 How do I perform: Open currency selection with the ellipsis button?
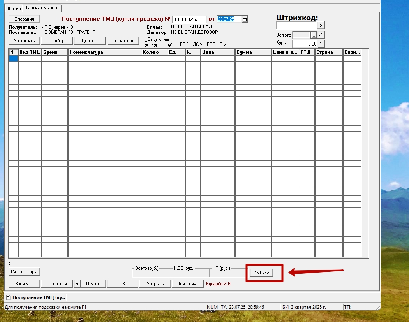coord(313,35)
